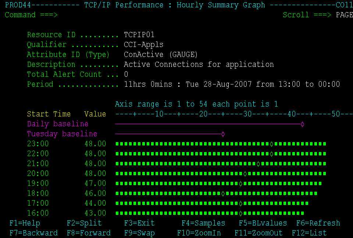Zoom out using F11=ZoomOut
Screen dimensions: 353x238
click(258, 233)
